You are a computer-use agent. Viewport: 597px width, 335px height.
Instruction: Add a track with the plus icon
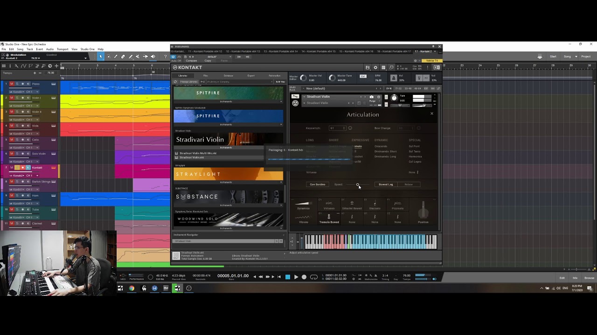(56, 66)
